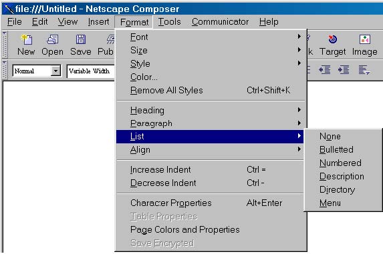This screenshot has height=254, width=383.
Task: Open the Variable Width font combo box
Action: tap(91, 71)
